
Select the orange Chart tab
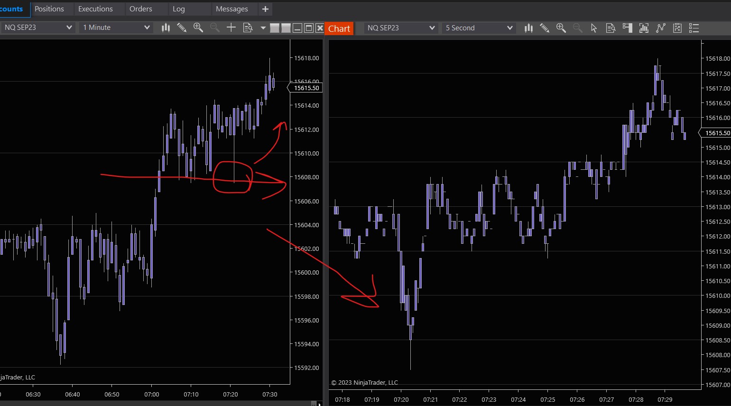(339, 28)
